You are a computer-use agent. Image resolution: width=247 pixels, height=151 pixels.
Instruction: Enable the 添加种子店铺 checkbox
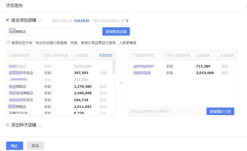[x=7, y=125]
